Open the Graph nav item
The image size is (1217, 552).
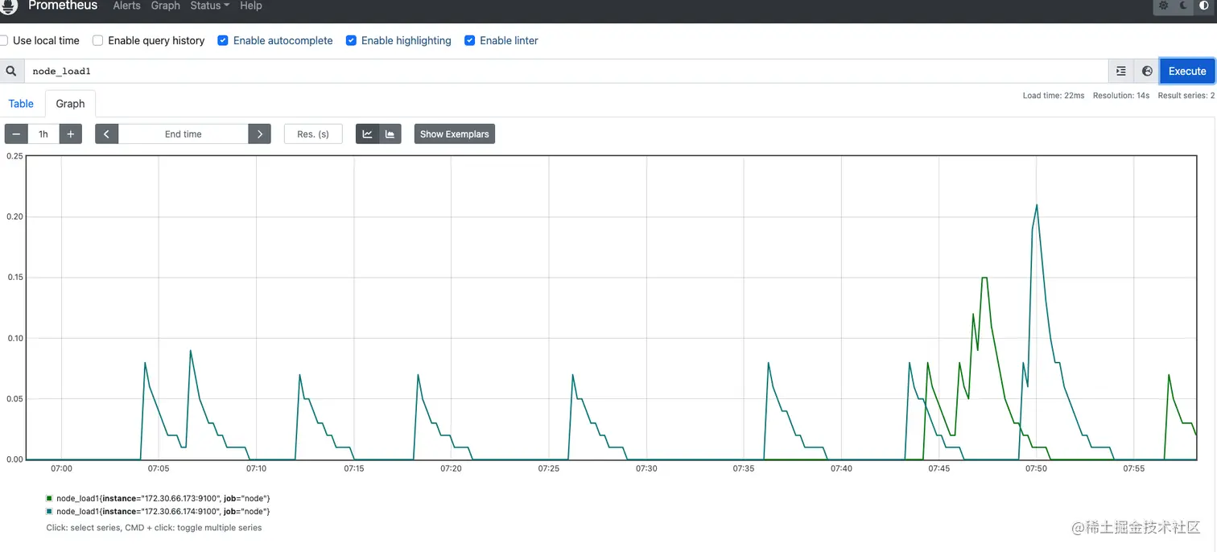(x=165, y=6)
